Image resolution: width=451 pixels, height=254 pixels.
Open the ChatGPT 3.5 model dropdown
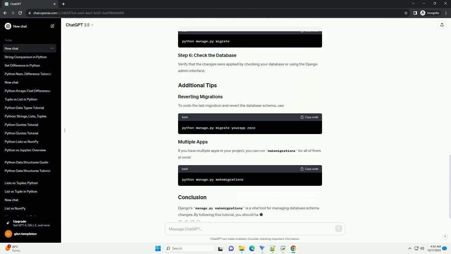pyautogui.click(x=80, y=25)
